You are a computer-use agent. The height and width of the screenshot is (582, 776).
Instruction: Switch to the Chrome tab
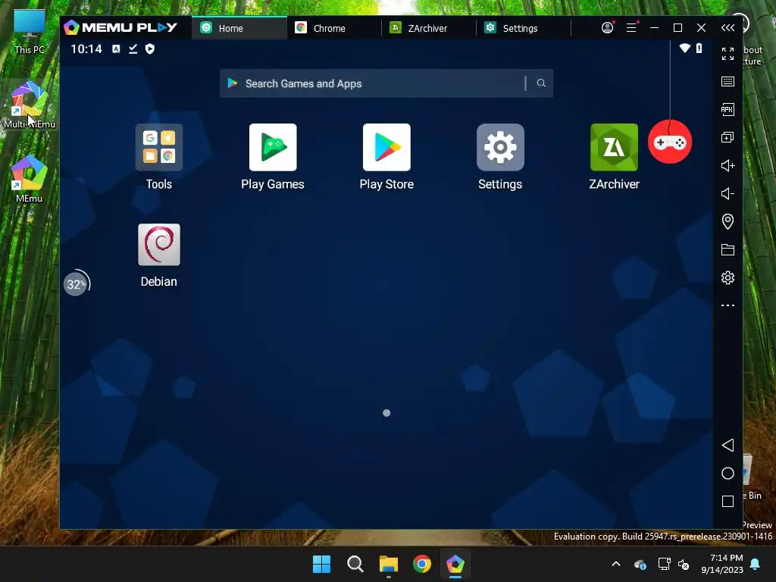334,28
